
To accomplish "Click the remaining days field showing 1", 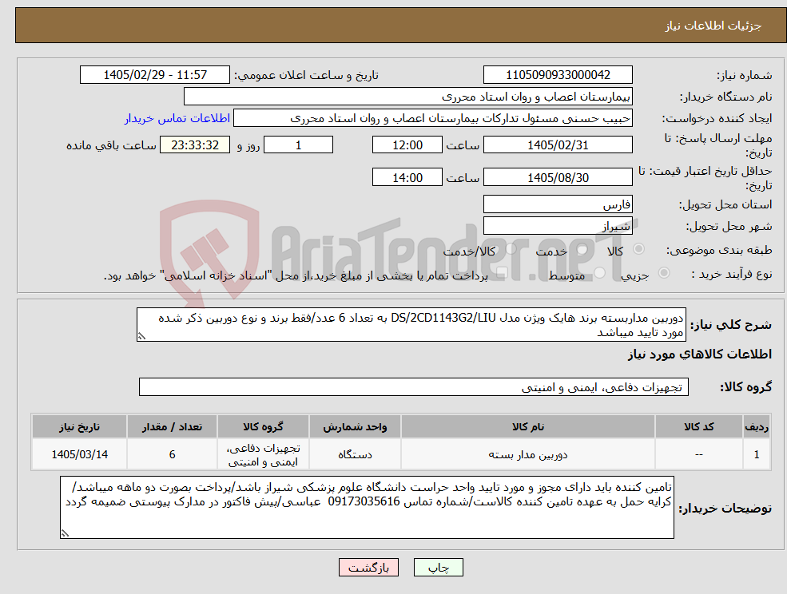I will (x=298, y=145).
